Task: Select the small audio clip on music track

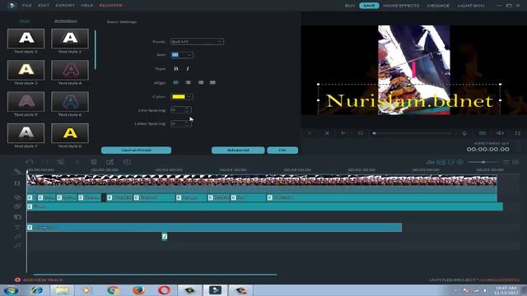Action: tap(165, 237)
